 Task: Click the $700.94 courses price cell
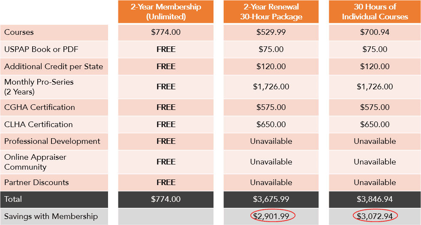click(x=375, y=32)
